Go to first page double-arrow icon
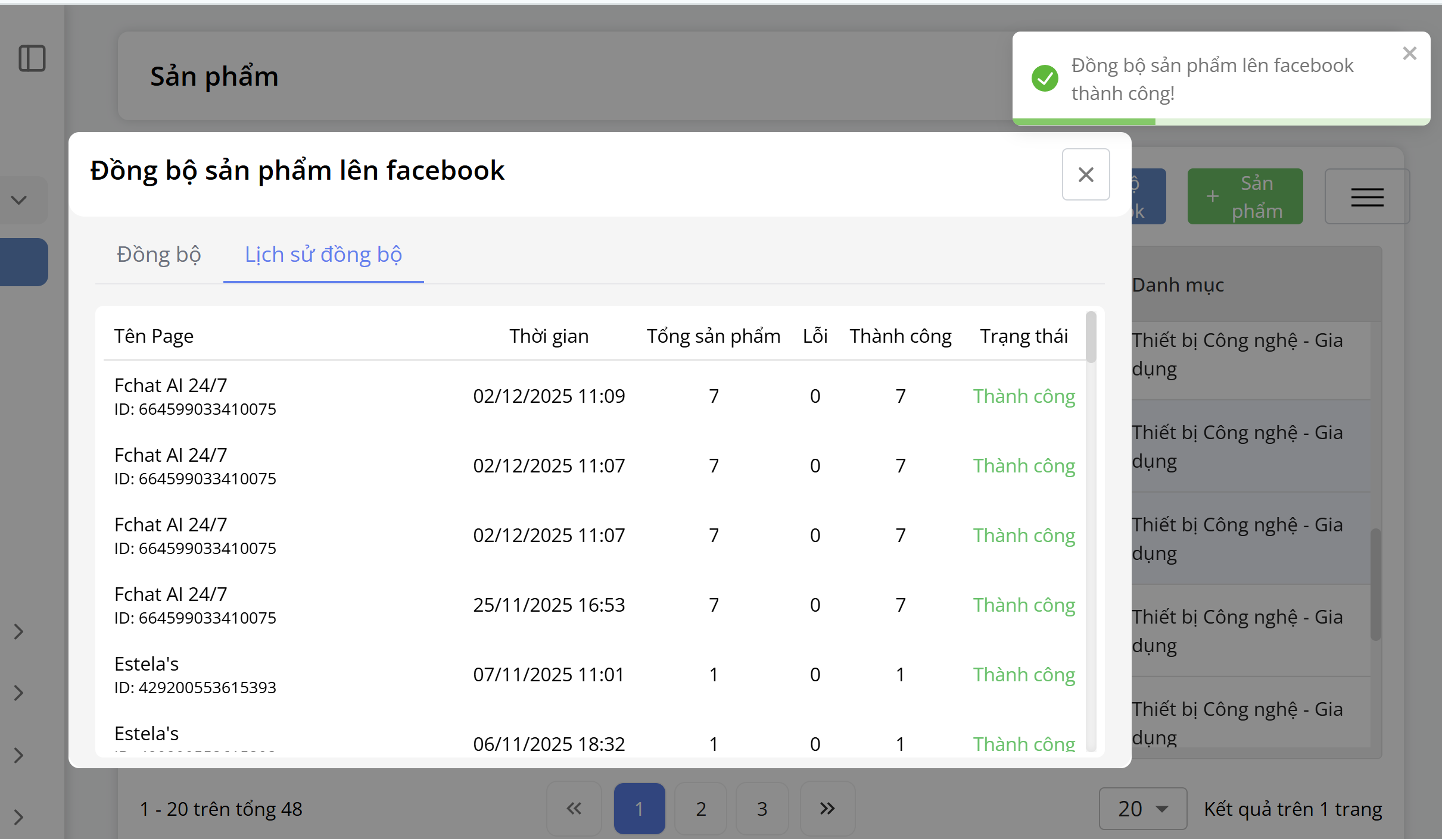 574,808
